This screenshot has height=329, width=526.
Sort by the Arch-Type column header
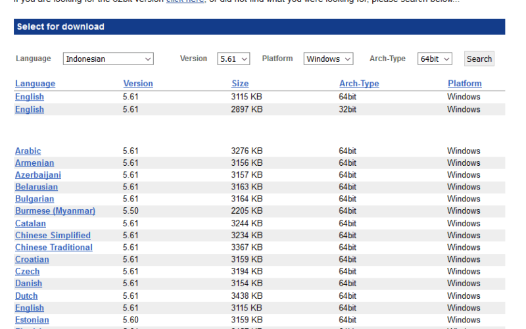(x=359, y=84)
